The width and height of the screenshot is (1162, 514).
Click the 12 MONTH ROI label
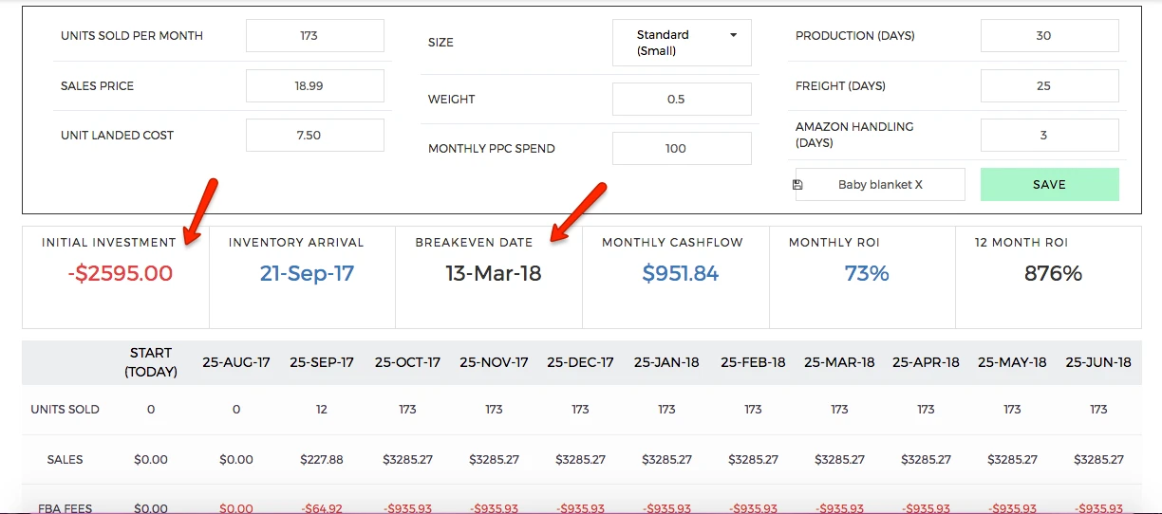(1021, 243)
